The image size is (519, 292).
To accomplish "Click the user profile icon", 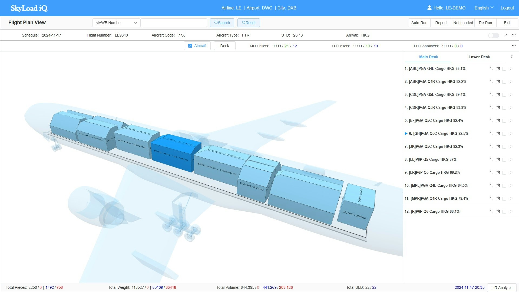I will [429, 8].
